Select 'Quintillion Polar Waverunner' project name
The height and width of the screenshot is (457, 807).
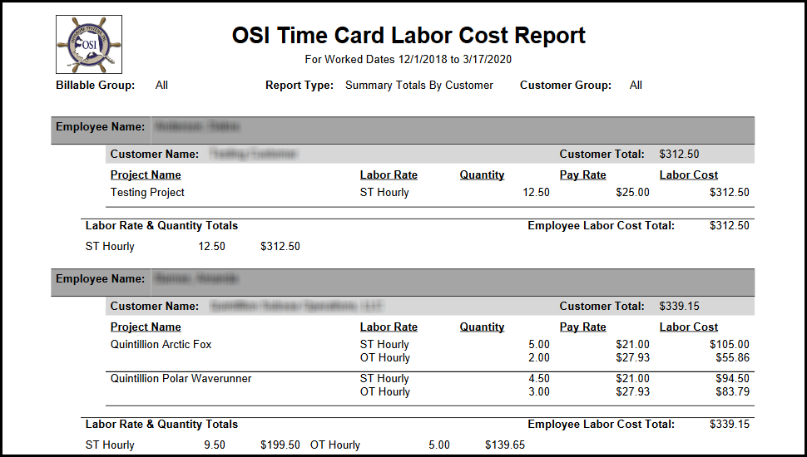[x=181, y=378]
